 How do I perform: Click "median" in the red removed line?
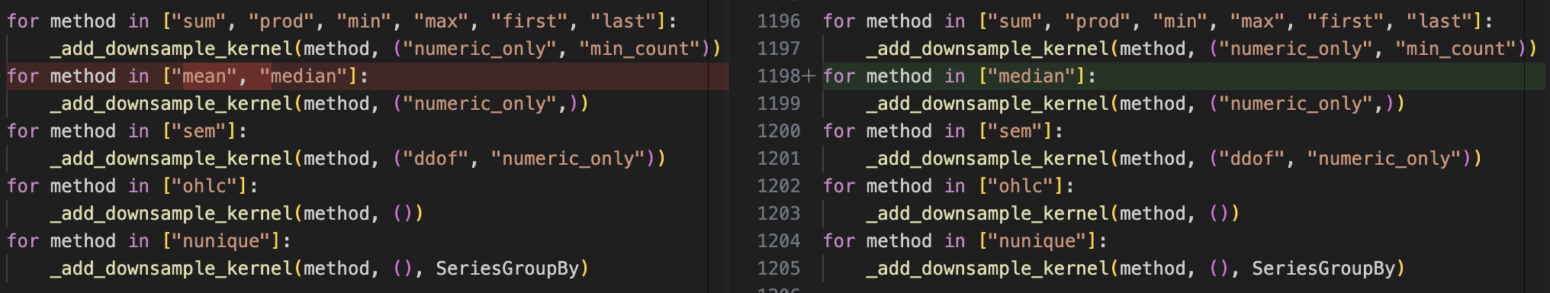[x=304, y=76]
